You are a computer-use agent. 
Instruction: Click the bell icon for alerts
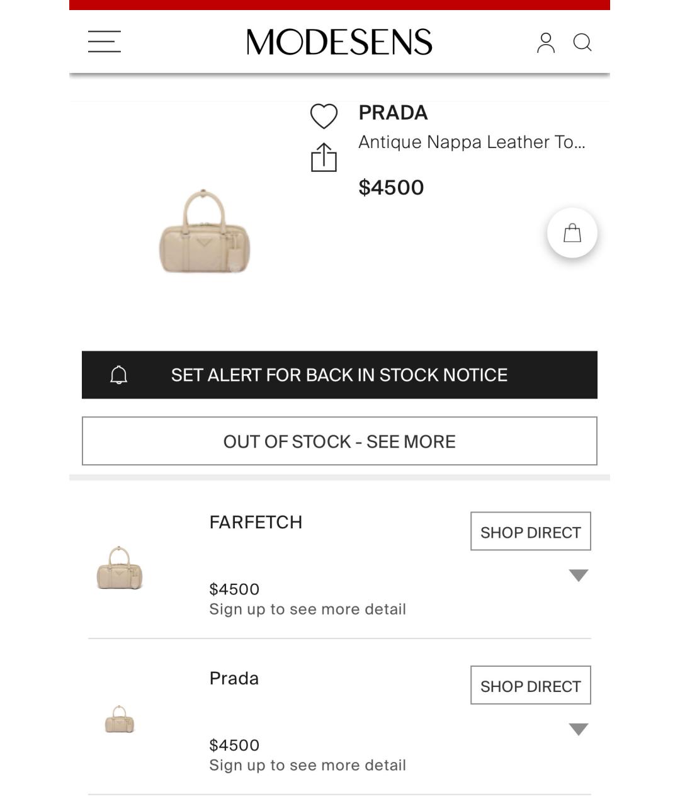point(119,375)
